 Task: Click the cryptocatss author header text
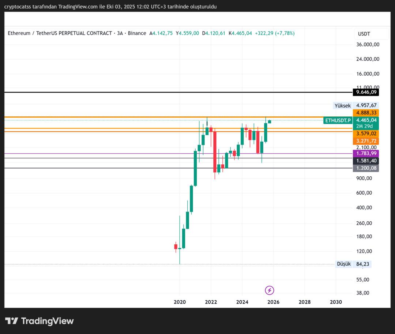[x=110, y=7]
